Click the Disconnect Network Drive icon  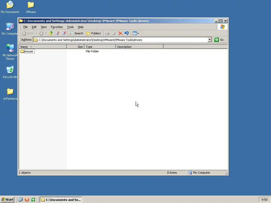(x=64, y=33)
